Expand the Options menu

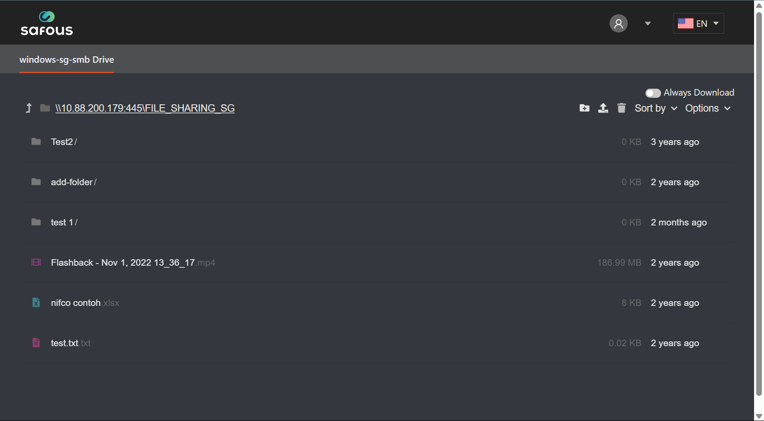click(x=707, y=108)
